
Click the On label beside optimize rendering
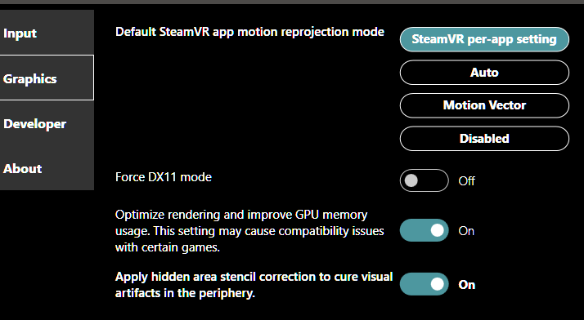tap(466, 231)
